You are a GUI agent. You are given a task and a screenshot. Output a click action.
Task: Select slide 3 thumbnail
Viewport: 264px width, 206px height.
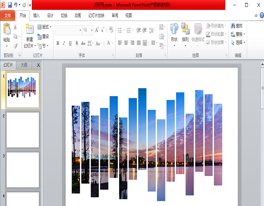(x=23, y=170)
